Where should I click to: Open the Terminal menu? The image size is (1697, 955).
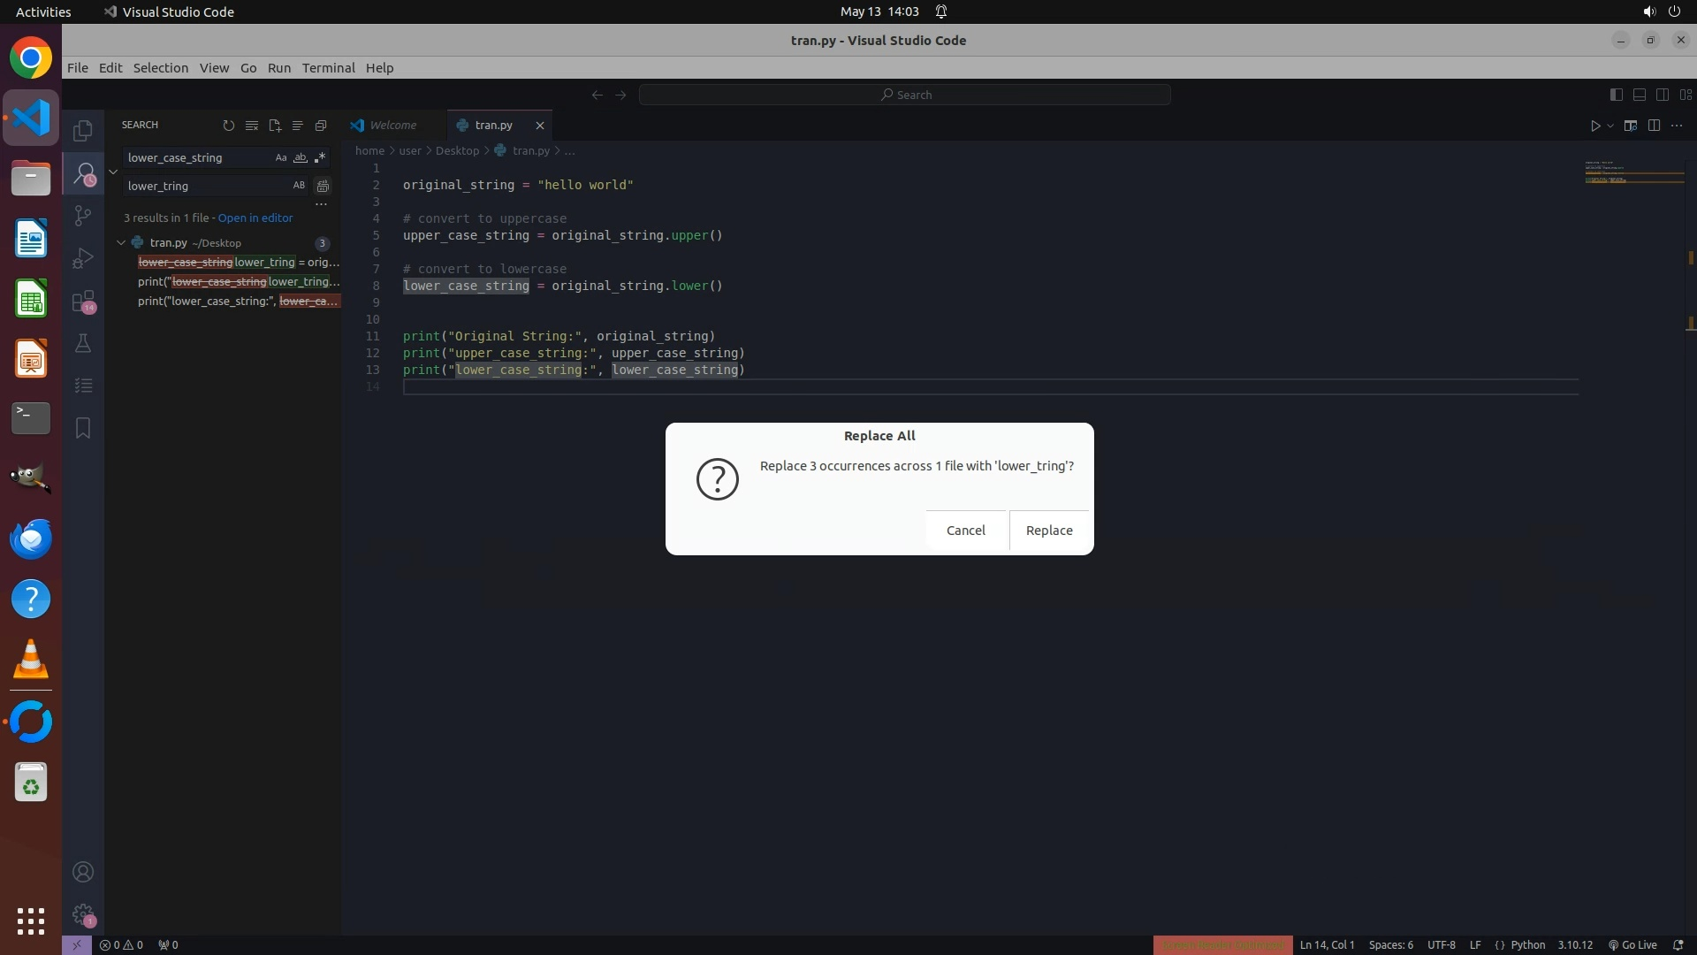328,68
